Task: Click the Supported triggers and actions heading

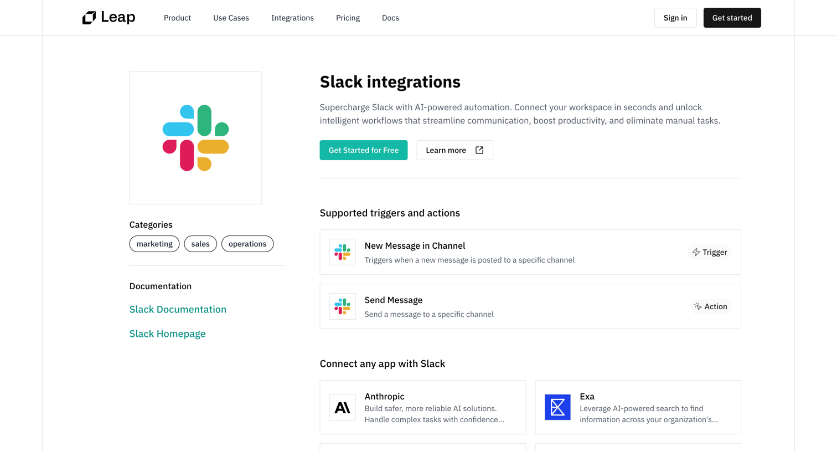Action: point(390,213)
